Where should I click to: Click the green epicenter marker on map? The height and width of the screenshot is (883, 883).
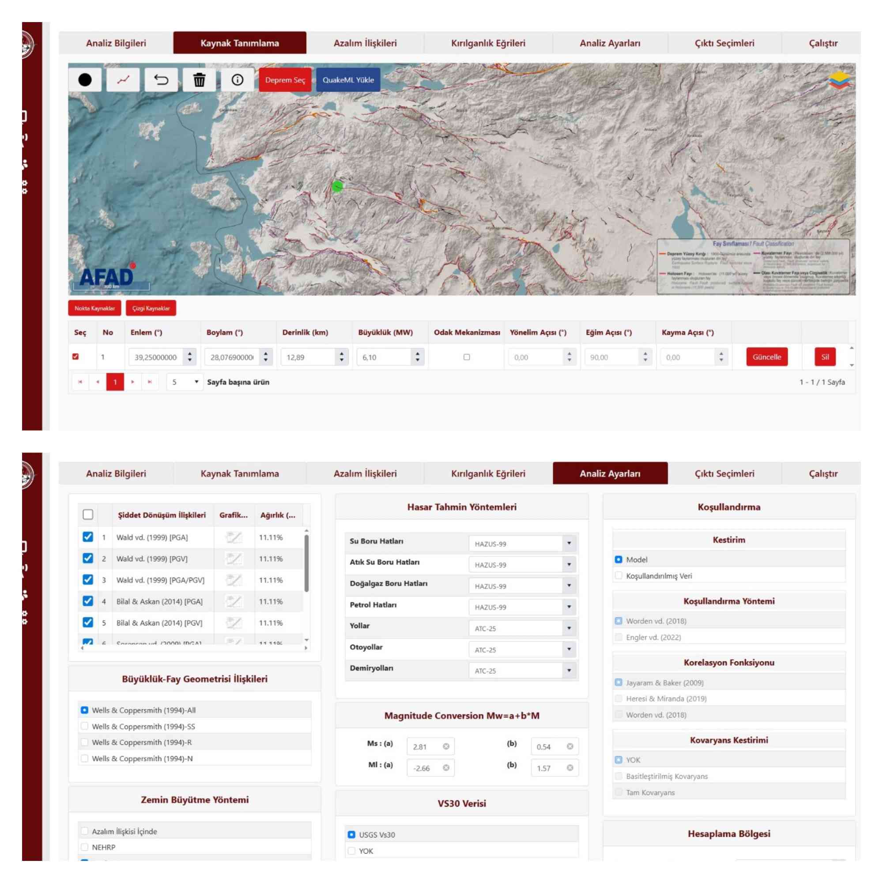[337, 186]
